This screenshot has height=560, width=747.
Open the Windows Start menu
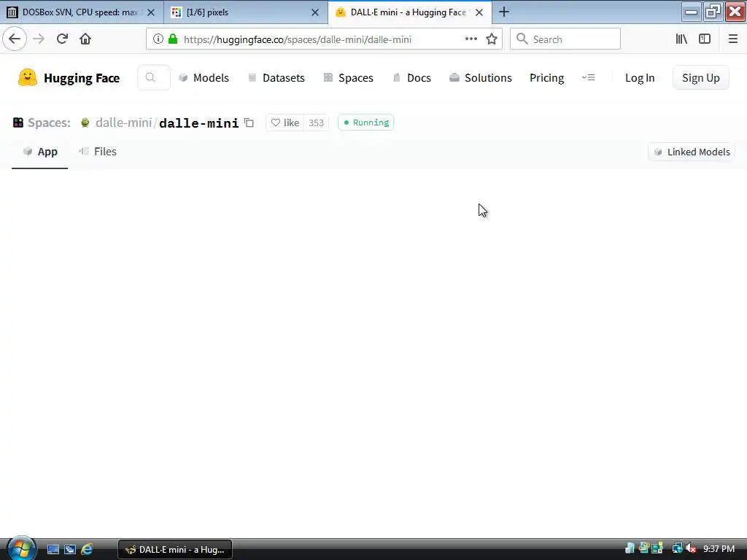[x=21, y=548]
